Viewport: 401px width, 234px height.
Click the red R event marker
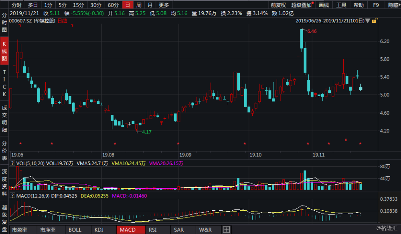tap(346, 140)
